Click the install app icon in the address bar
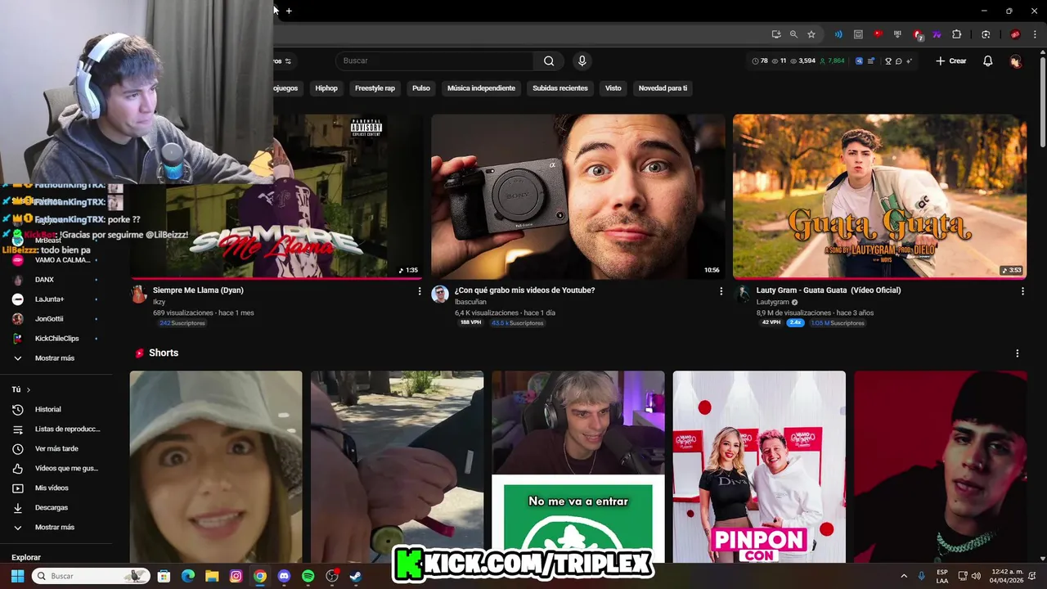The width and height of the screenshot is (1047, 589). coord(775,34)
